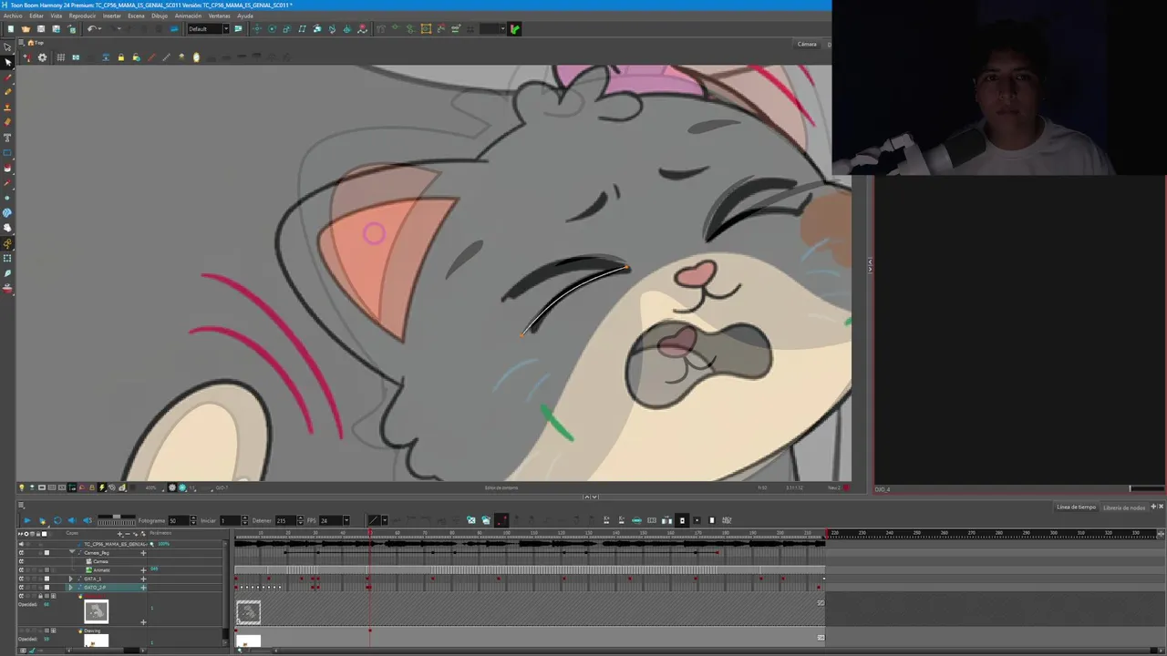Expand the GATO_2-P layer
Image resolution: width=1167 pixels, height=656 pixels.
(x=70, y=588)
